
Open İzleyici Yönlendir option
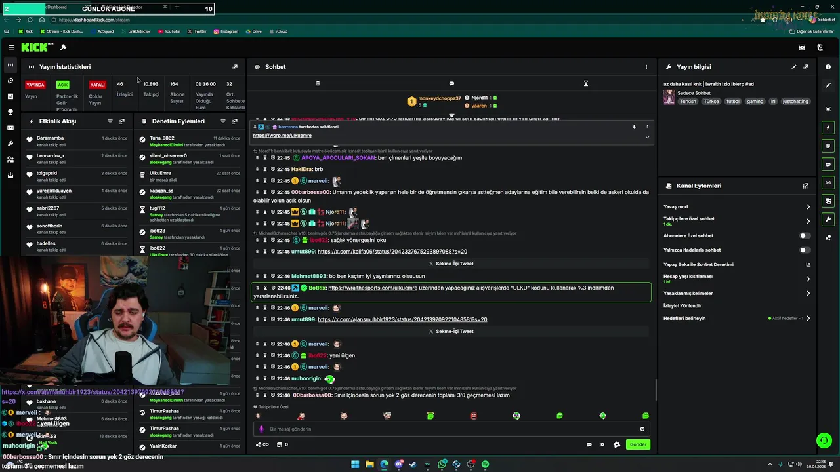(682, 306)
